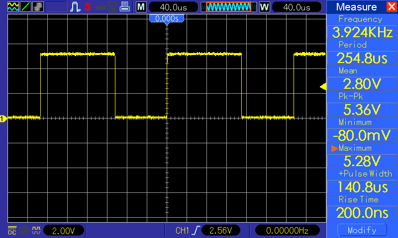Click the yellow trigger level arrow marker
The width and height of the screenshot is (398, 238).
pyautogui.click(x=323, y=87)
